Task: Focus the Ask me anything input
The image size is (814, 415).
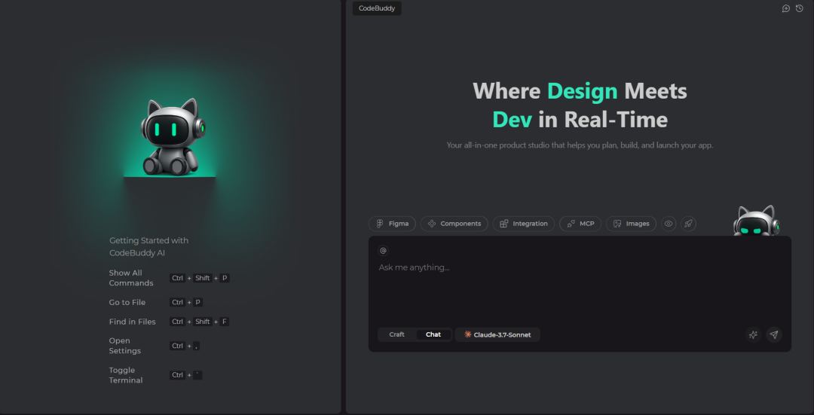Action: 580,267
